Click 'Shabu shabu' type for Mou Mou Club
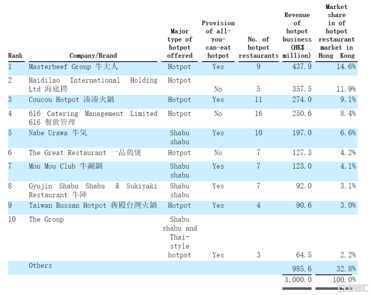 tap(180, 171)
